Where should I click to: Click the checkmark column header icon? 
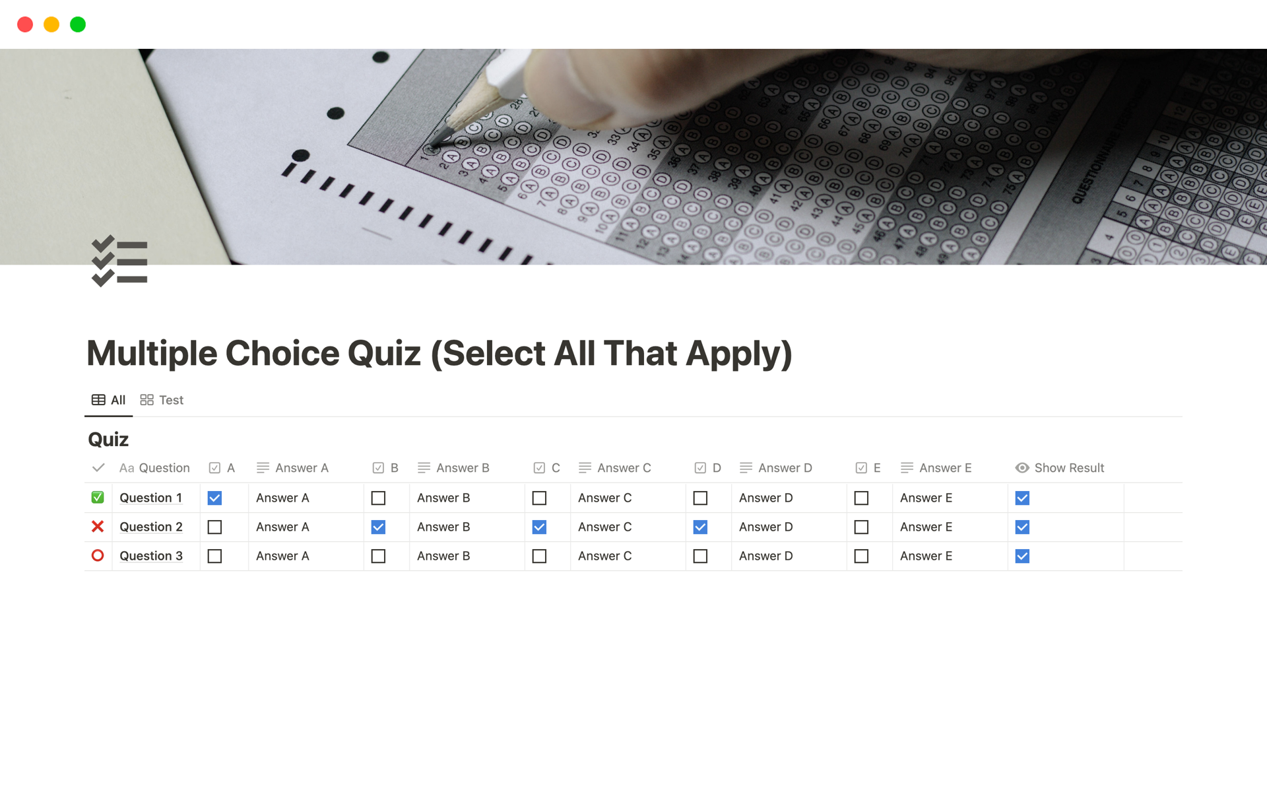point(98,468)
